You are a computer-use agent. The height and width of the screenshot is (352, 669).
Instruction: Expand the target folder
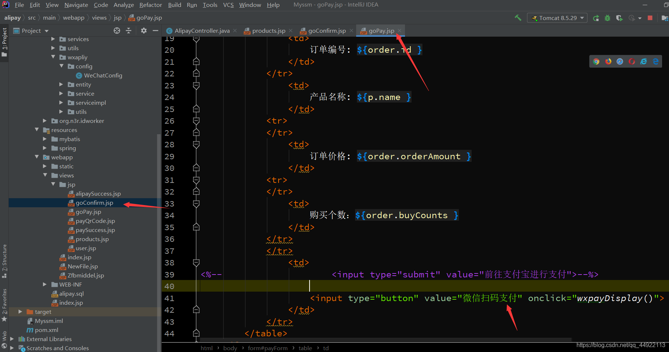pyautogui.click(x=20, y=312)
